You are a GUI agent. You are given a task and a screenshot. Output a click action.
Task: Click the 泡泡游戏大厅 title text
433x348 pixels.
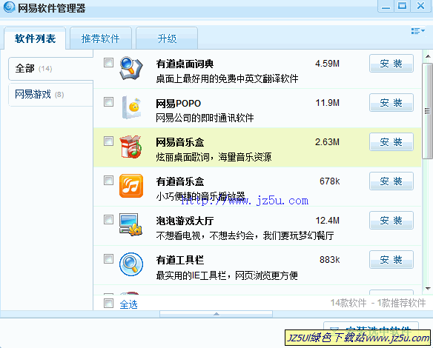[x=185, y=221]
